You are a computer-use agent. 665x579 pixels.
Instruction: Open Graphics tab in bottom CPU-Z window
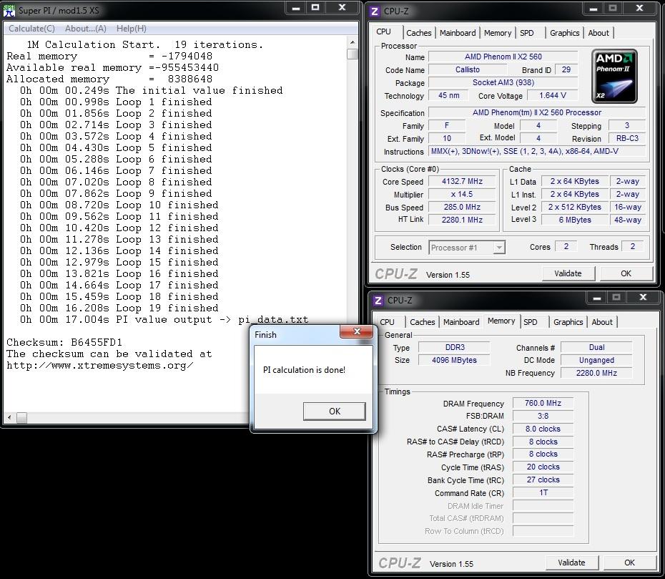click(568, 322)
